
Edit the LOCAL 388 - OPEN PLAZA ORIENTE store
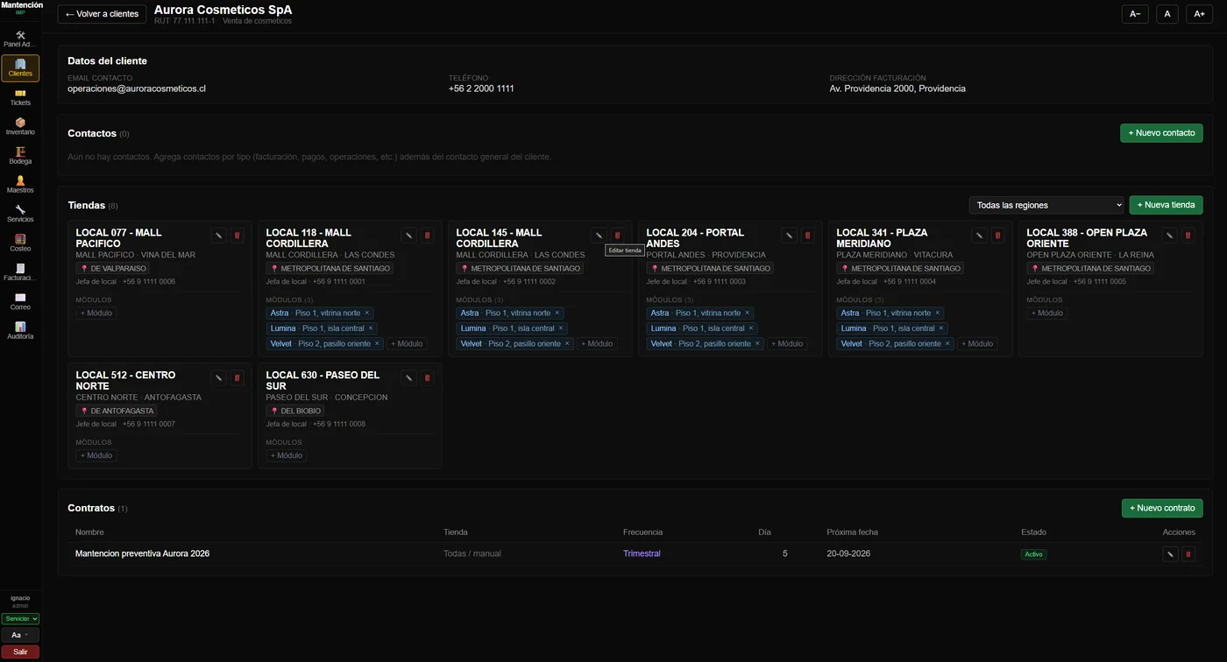click(x=1169, y=236)
